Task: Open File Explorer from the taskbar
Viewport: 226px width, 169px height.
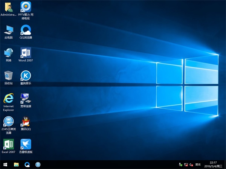Action: click(x=16, y=164)
